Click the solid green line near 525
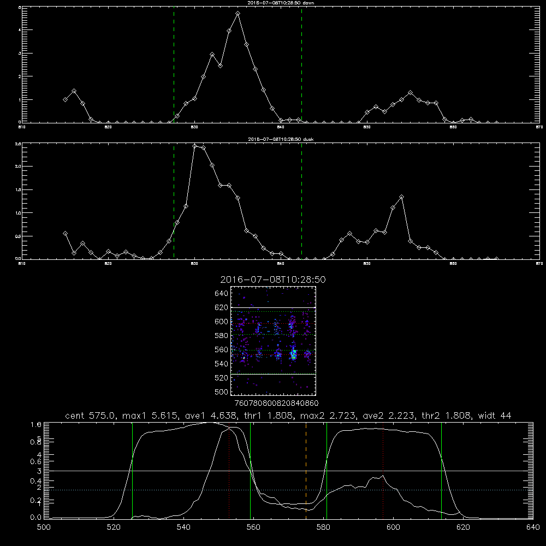Viewport: 546px width, 546px height. click(x=132, y=471)
